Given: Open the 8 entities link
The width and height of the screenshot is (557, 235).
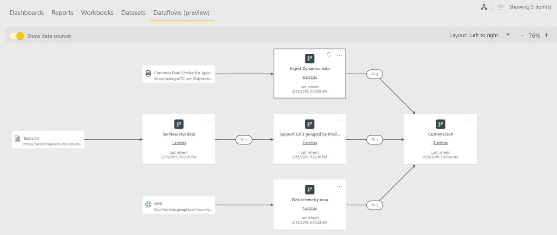Looking at the screenshot, I should pyautogui.click(x=440, y=143).
